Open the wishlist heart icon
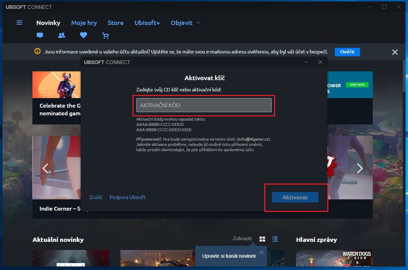Image resolution: width=408 pixels, height=270 pixels. point(83,35)
